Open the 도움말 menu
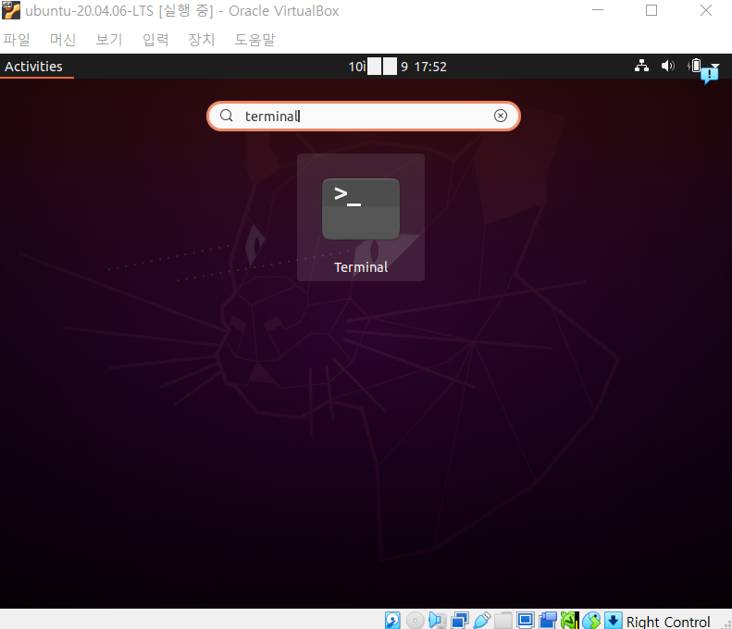Viewport: 732px width, 629px height. pyautogui.click(x=254, y=39)
